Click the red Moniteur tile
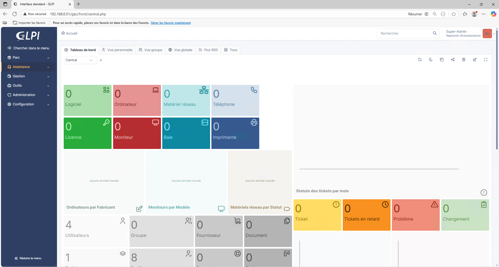Screen dimensions: 499x267 137,133
